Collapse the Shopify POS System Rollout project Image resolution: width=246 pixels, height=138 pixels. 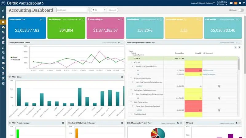[133, 66]
